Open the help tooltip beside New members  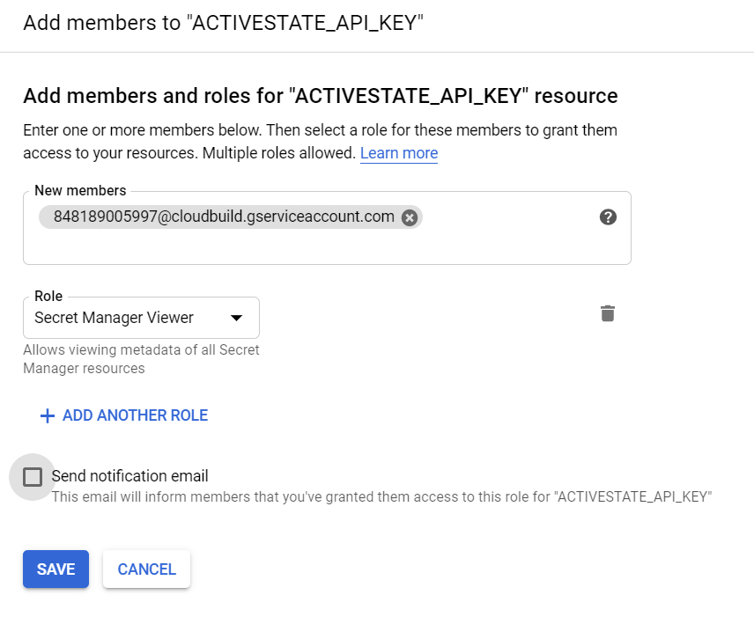pos(608,217)
